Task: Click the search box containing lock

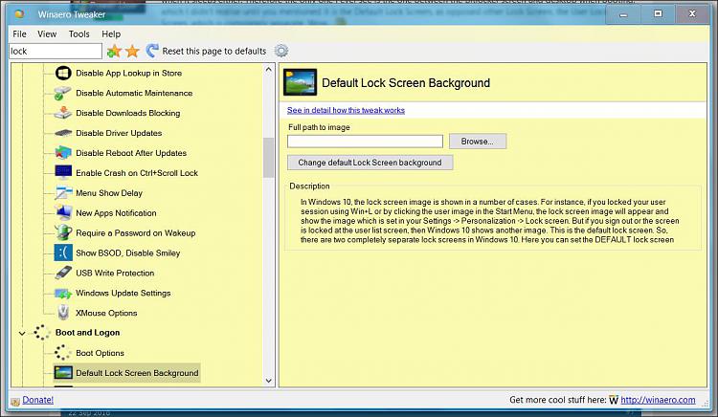Action: [x=56, y=52]
